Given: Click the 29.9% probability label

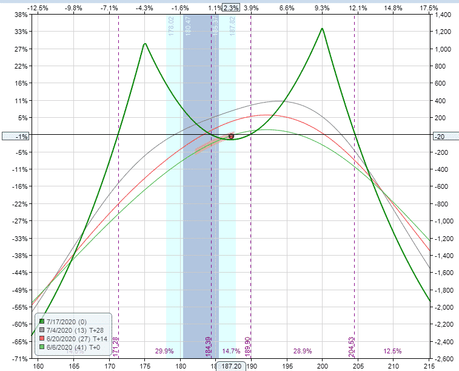Looking at the screenshot, I should [164, 351].
